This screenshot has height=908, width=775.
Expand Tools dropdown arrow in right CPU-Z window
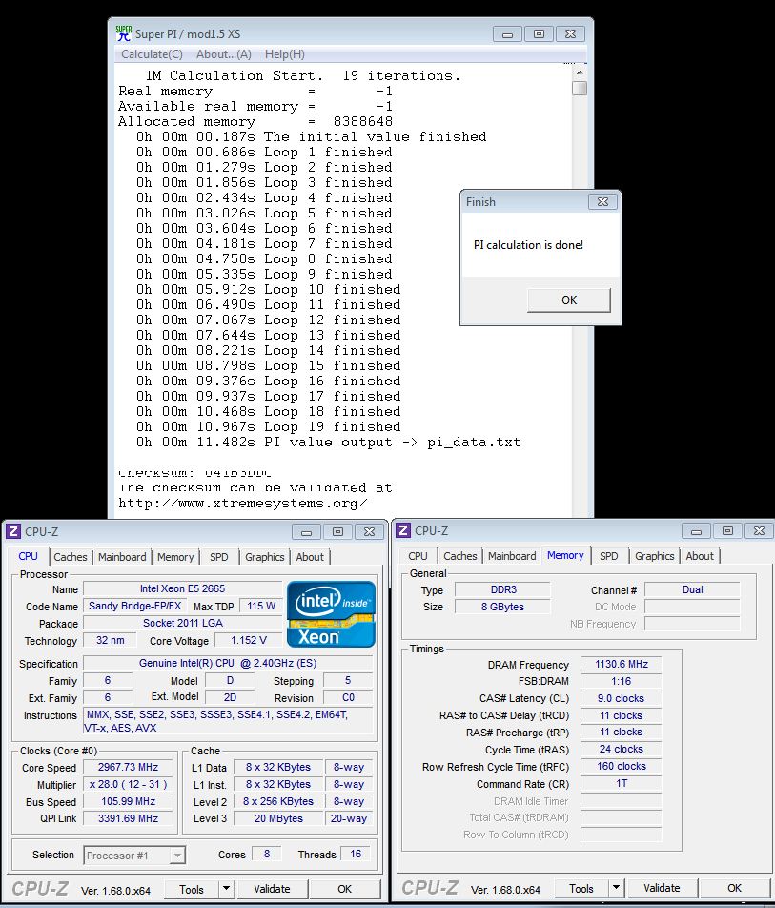pyautogui.click(x=616, y=888)
